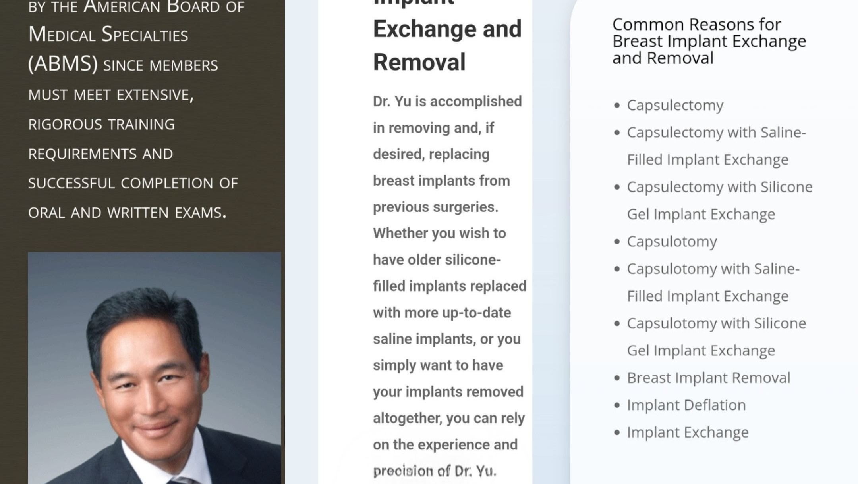Click the 'previous surgeries.' text line
858x484 pixels.
pos(435,207)
